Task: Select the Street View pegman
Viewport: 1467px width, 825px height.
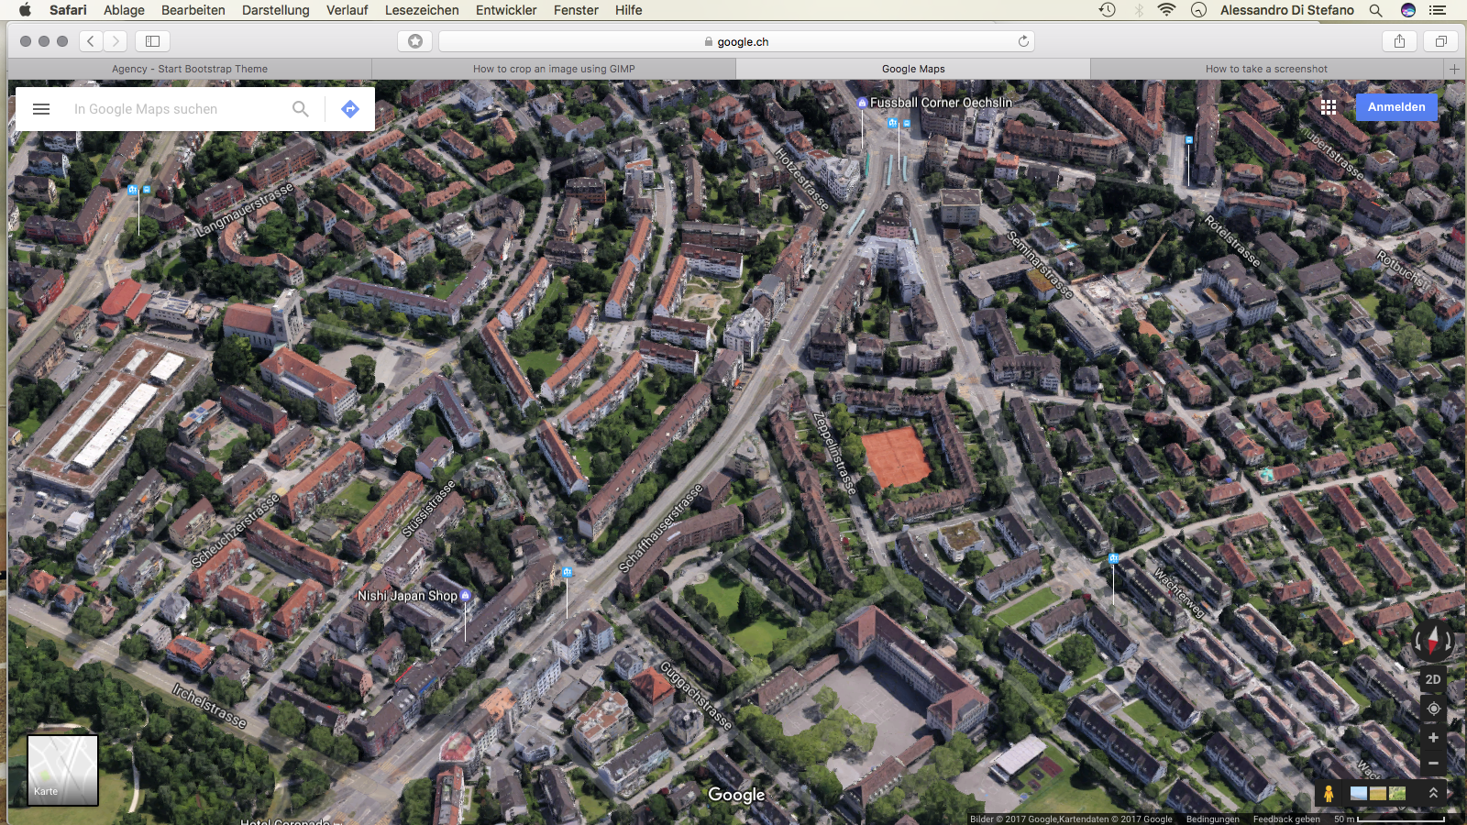Action: pos(1329,794)
